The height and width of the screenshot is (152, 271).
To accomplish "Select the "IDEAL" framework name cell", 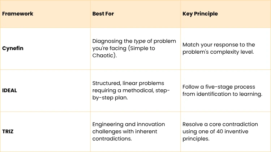I will coord(9,90).
